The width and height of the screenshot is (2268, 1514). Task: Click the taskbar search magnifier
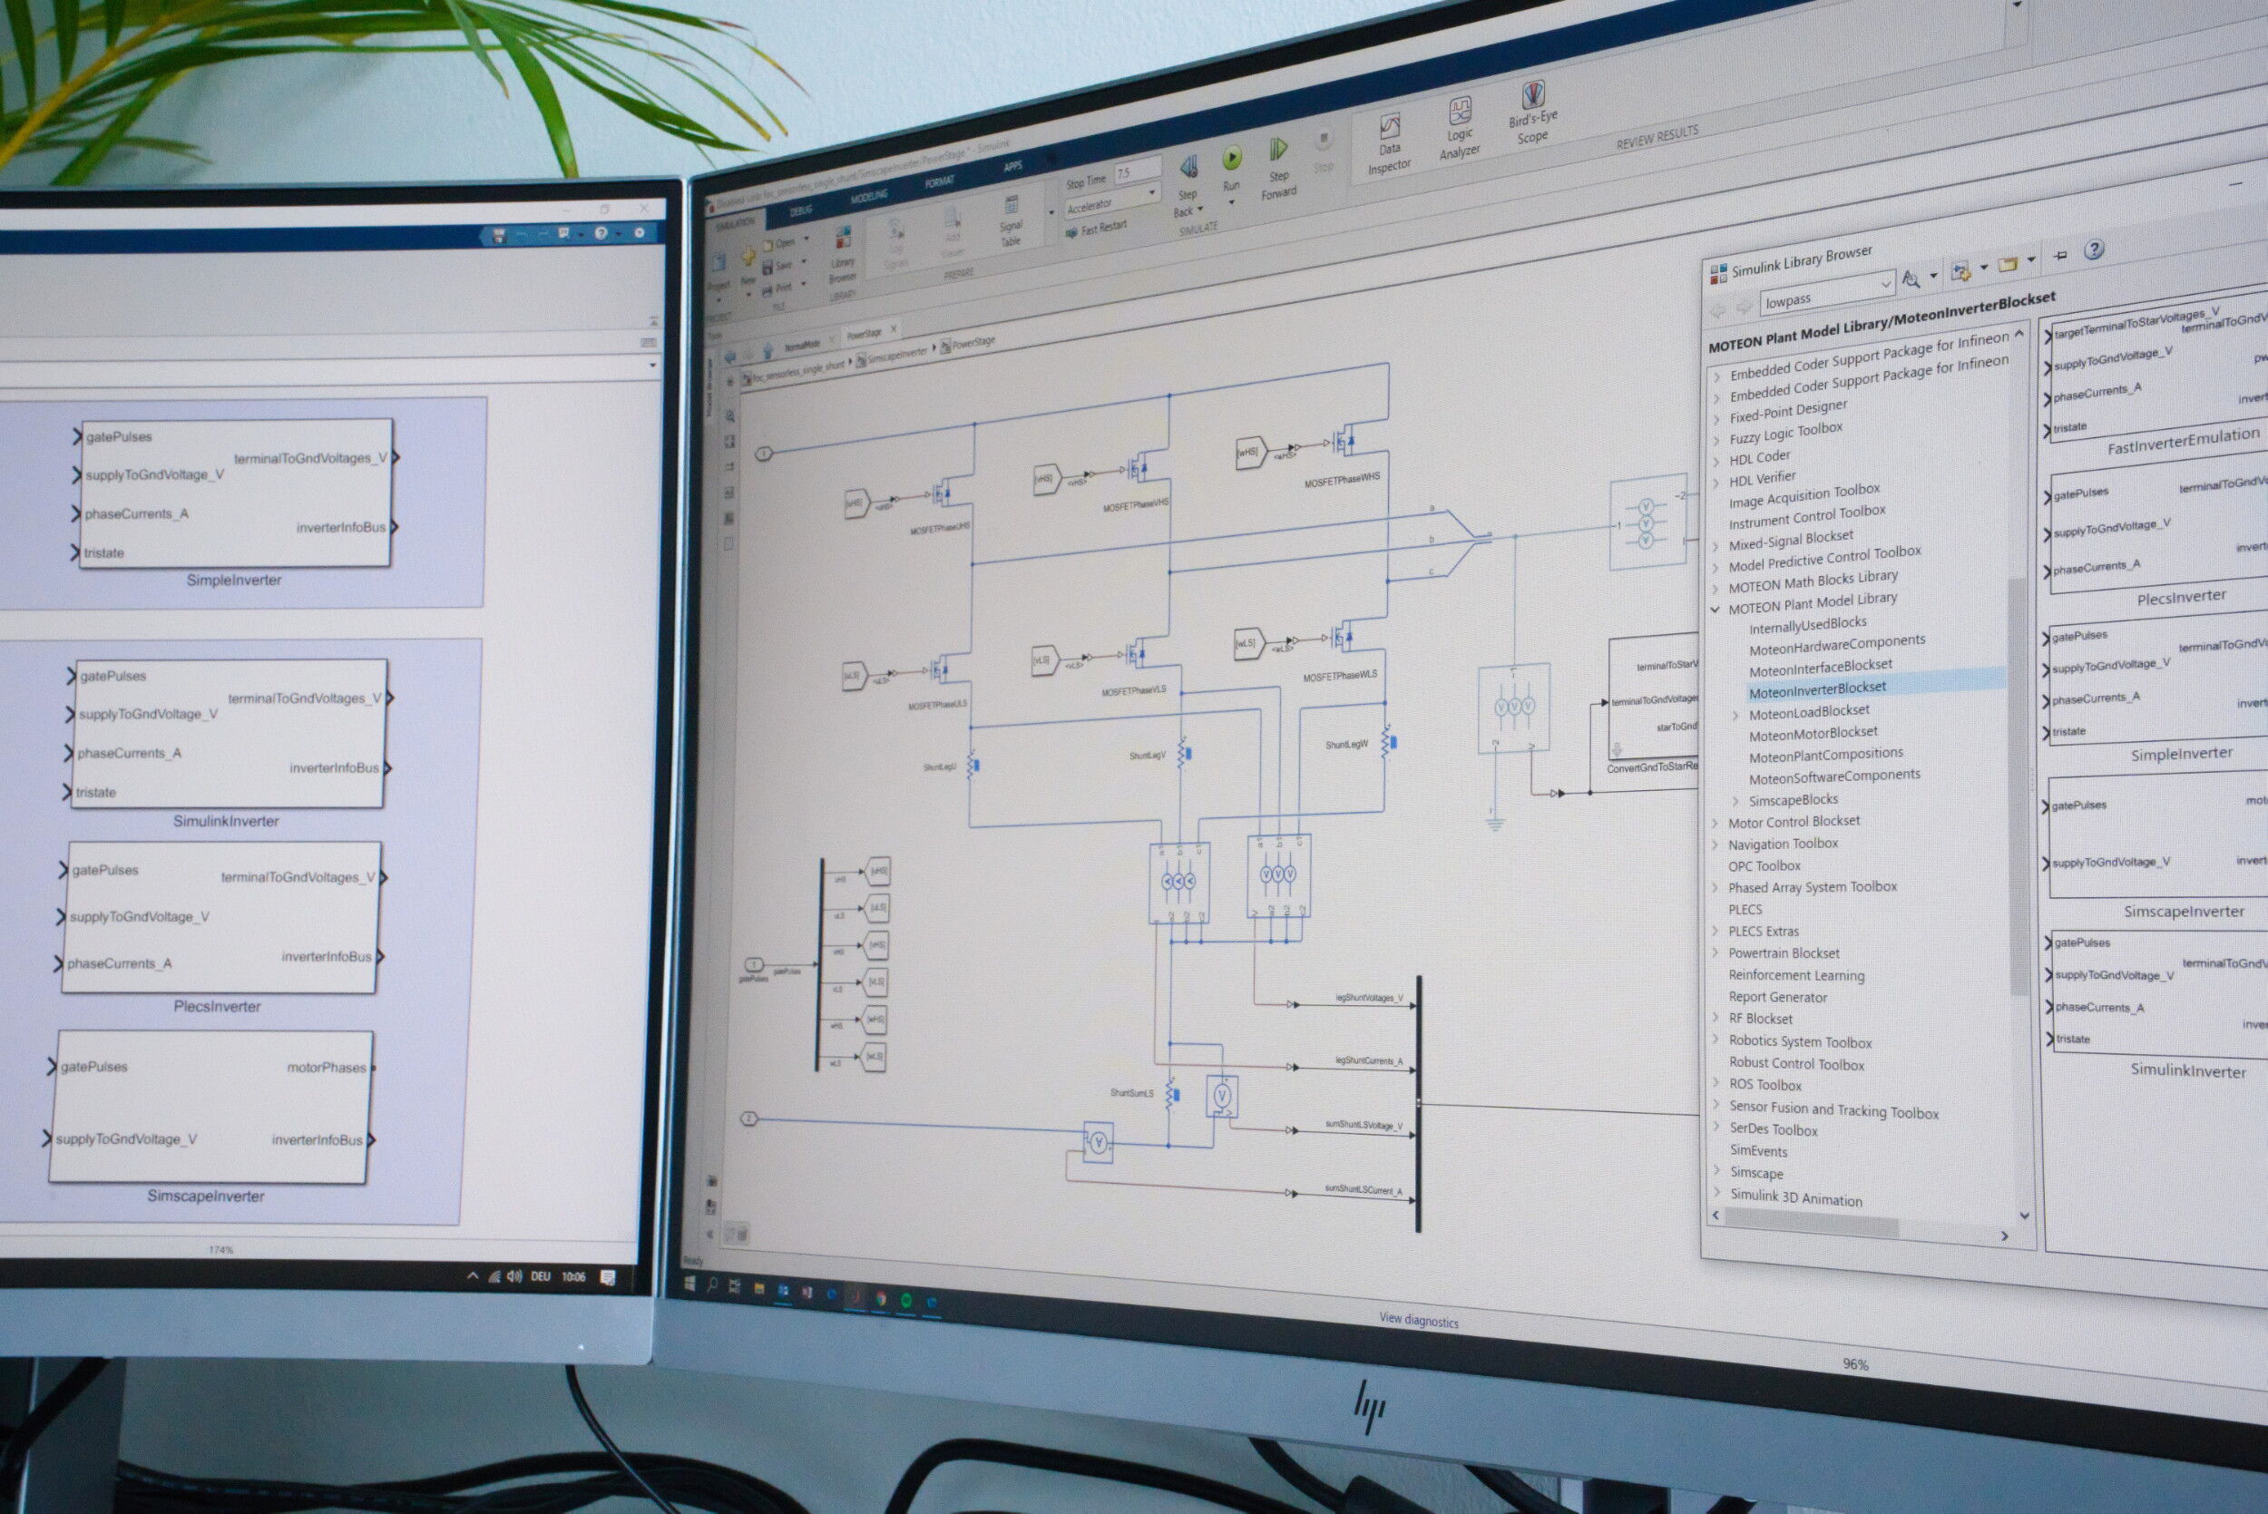(x=712, y=1285)
